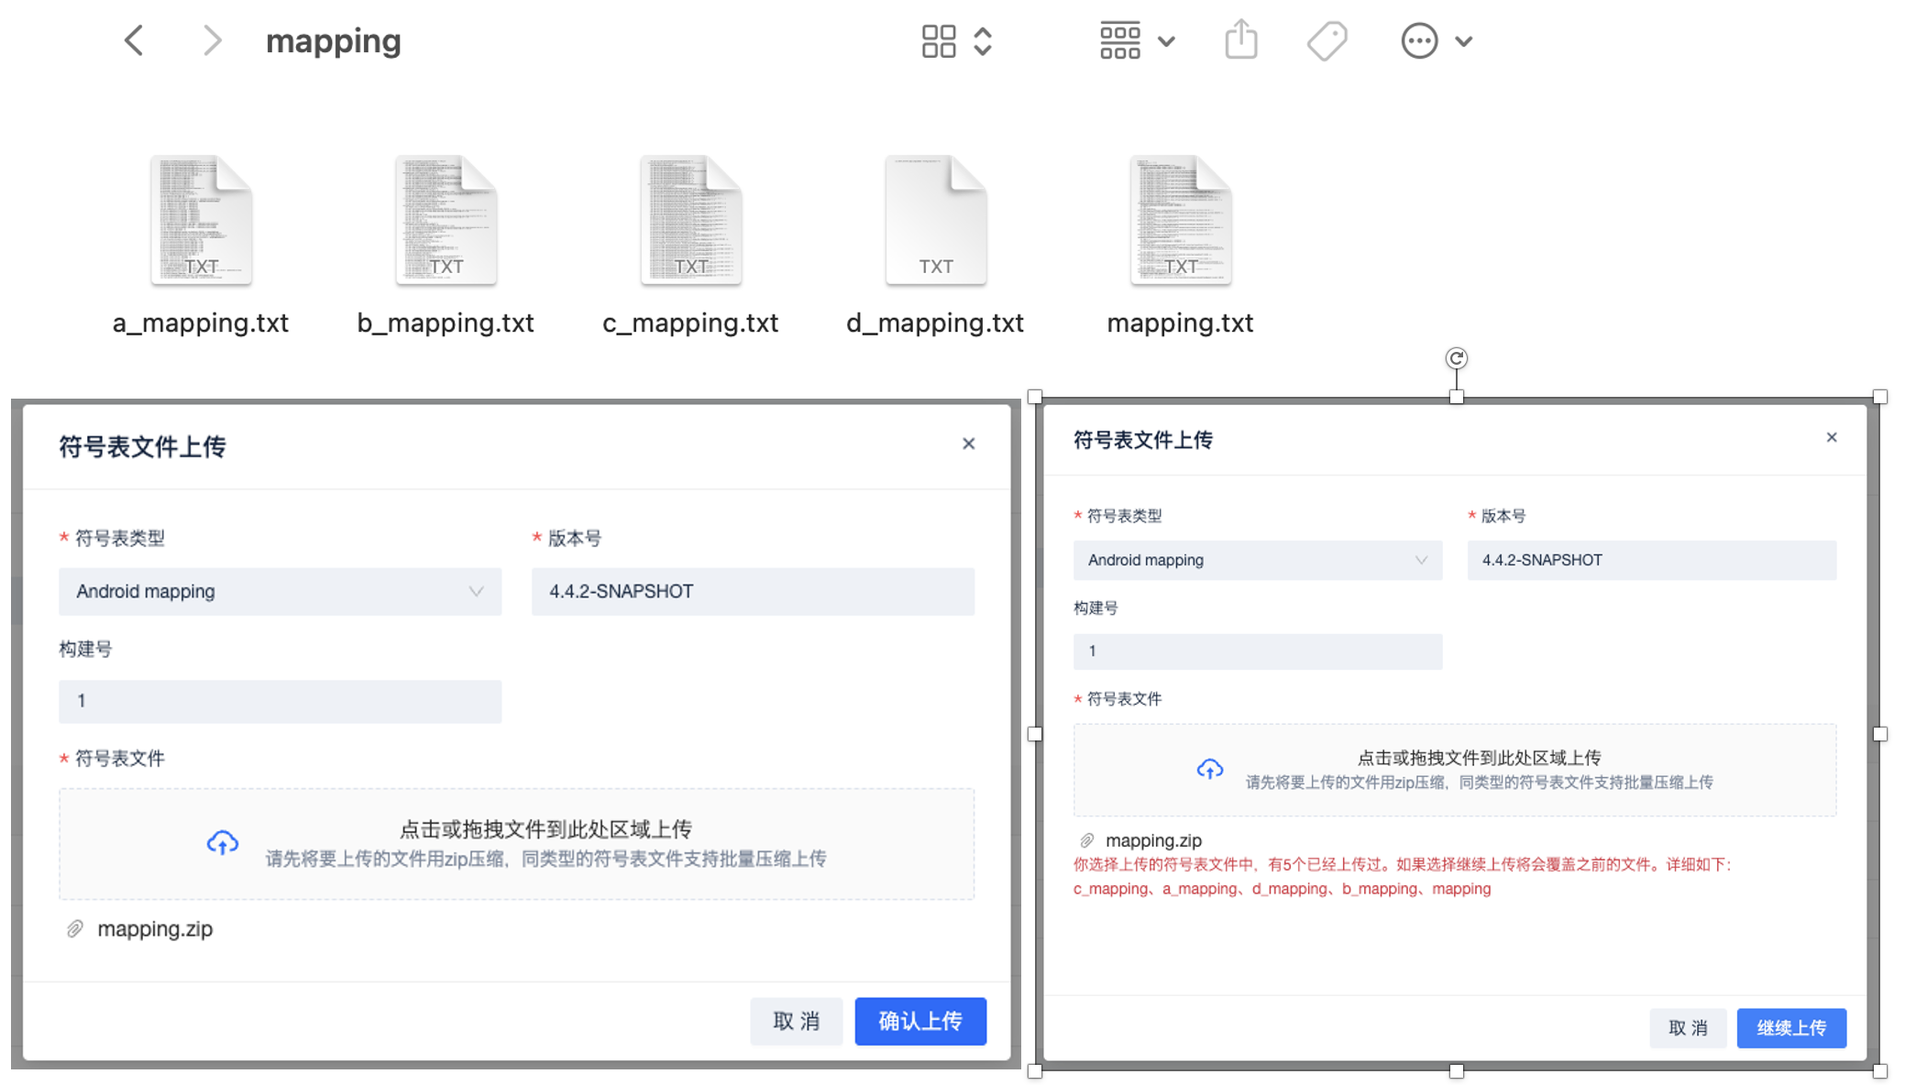The width and height of the screenshot is (1916, 1085).
Task: Click mapping.zip file entry in left dialog
Action: [x=155, y=928]
